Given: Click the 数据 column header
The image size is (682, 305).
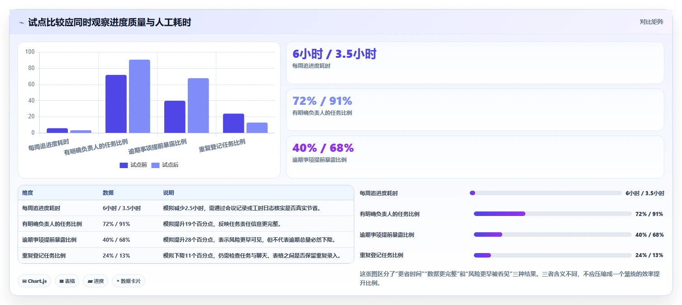Looking at the screenshot, I should [108, 193].
